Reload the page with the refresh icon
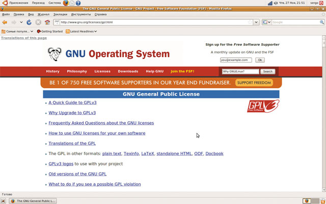Viewport: 326px width, 204px height. (x=29, y=22)
